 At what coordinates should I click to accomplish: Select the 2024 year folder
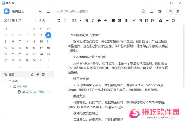point(14,81)
